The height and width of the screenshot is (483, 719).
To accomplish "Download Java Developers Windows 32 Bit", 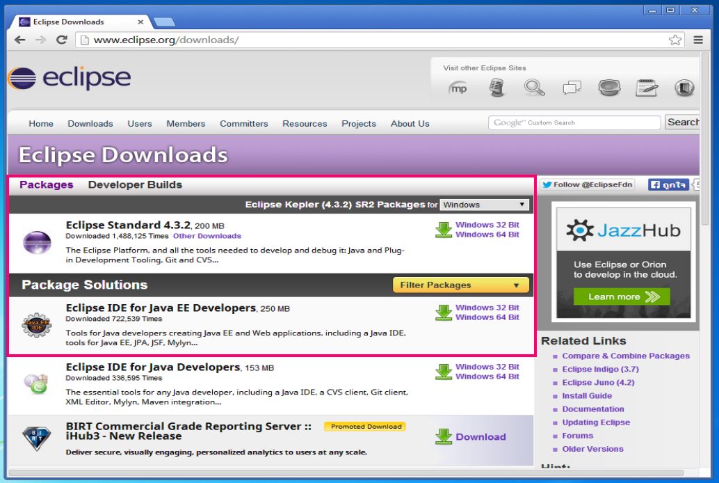I will click(x=487, y=366).
